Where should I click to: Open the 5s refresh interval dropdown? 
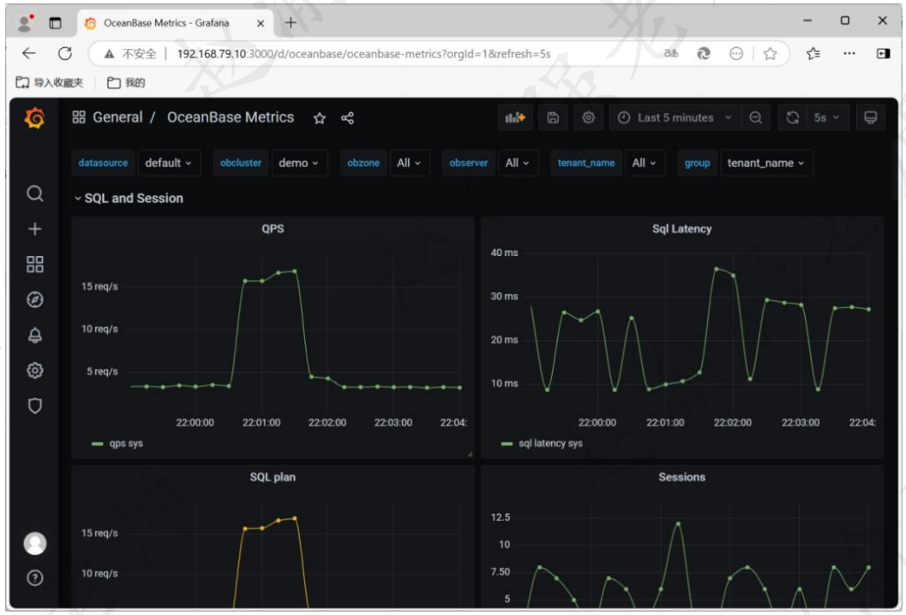click(x=827, y=118)
